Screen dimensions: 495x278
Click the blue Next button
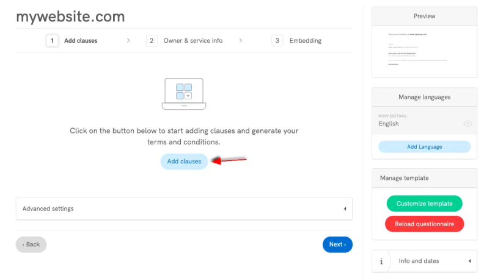coord(337,244)
